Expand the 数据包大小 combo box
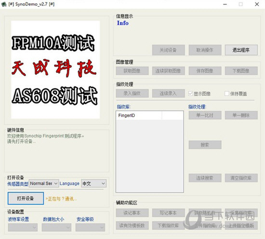This screenshot has width=265, height=239. tap(56, 227)
